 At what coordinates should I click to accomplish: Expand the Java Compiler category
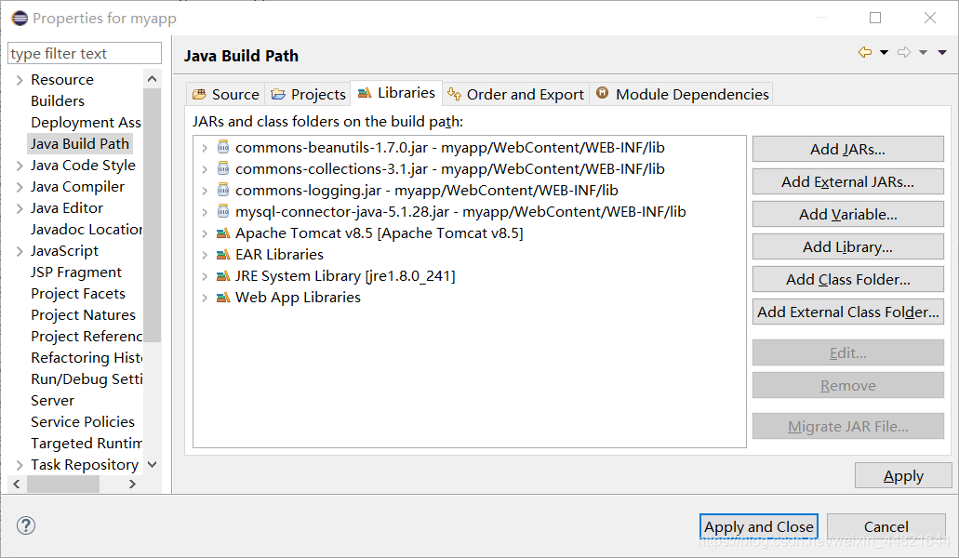[20, 187]
